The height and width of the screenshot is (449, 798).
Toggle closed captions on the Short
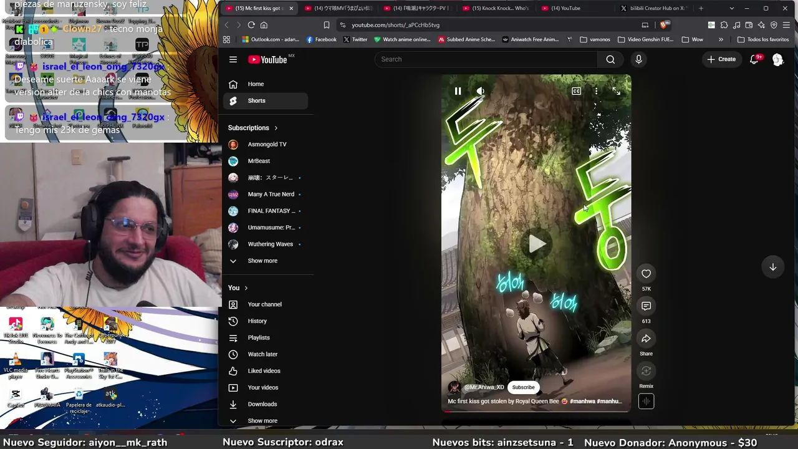[x=576, y=91]
